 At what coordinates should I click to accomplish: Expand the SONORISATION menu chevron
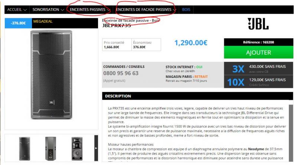62,10
